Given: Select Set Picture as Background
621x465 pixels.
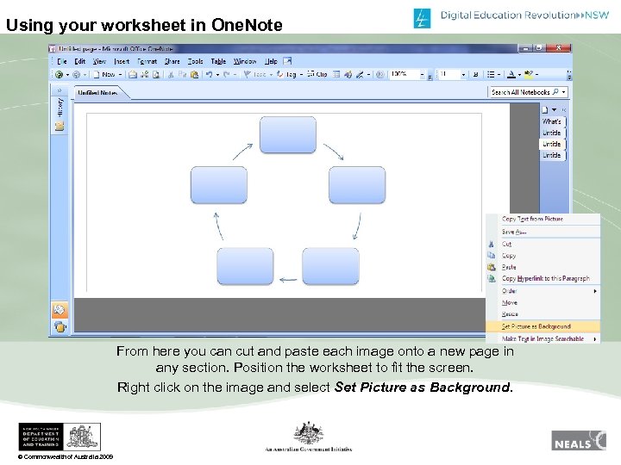Looking at the screenshot, I should click(543, 326).
